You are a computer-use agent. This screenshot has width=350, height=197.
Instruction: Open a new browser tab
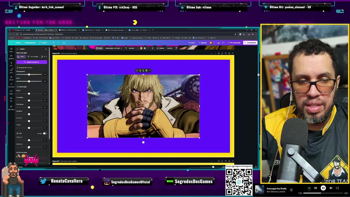153,30
